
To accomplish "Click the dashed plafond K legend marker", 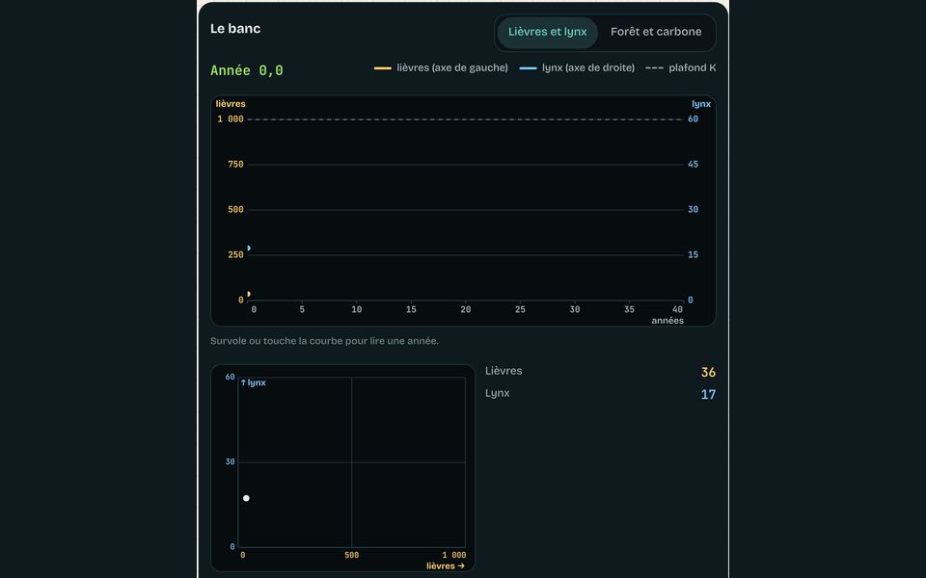I will click(654, 68).
